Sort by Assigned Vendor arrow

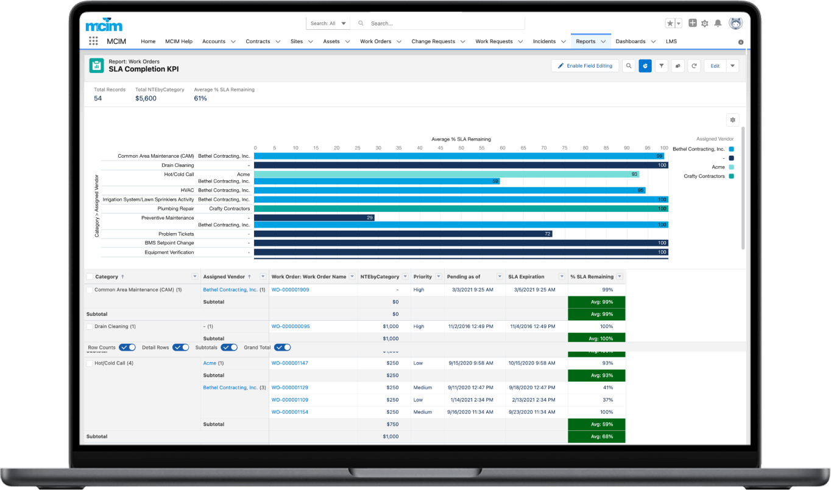pyautogui.click(x=250, y=276)
